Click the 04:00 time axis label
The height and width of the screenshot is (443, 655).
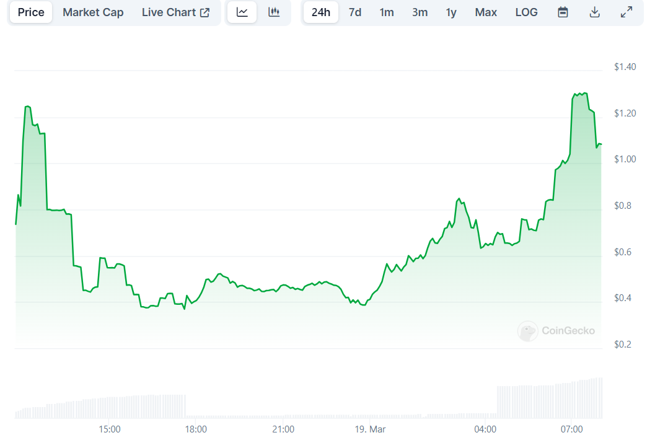(x=485, y=429)
